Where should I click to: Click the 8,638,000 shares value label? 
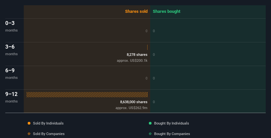click(134, 102)
